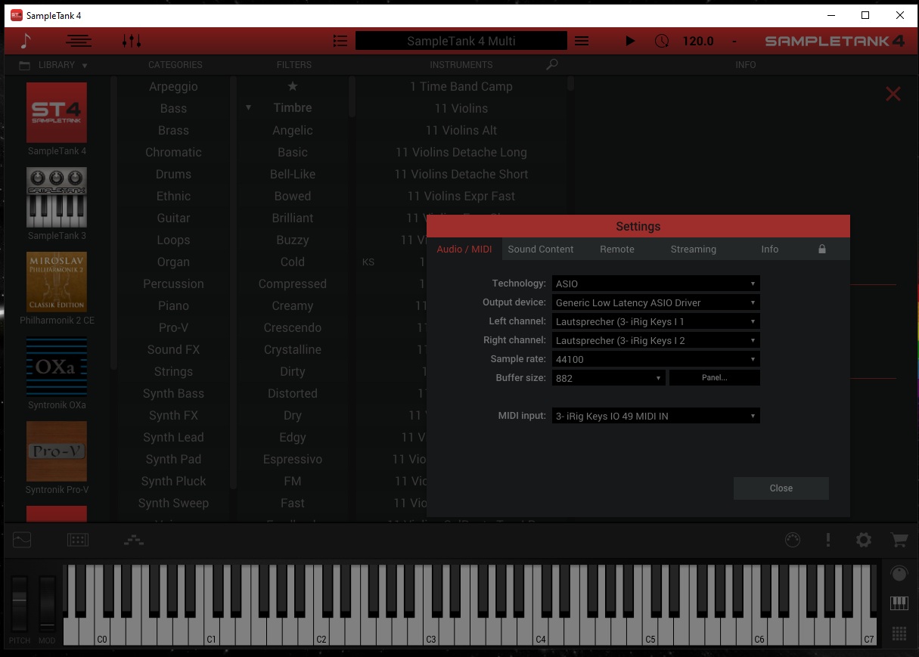Open the Buffer size dropdown
Viewport: 919px width, 657px height.
609,378
